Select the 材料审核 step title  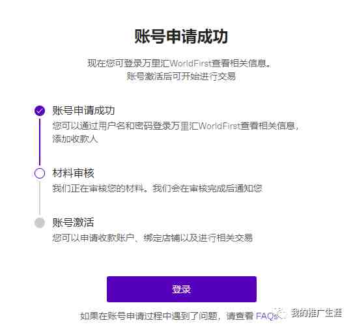click(x=73, y=173)
